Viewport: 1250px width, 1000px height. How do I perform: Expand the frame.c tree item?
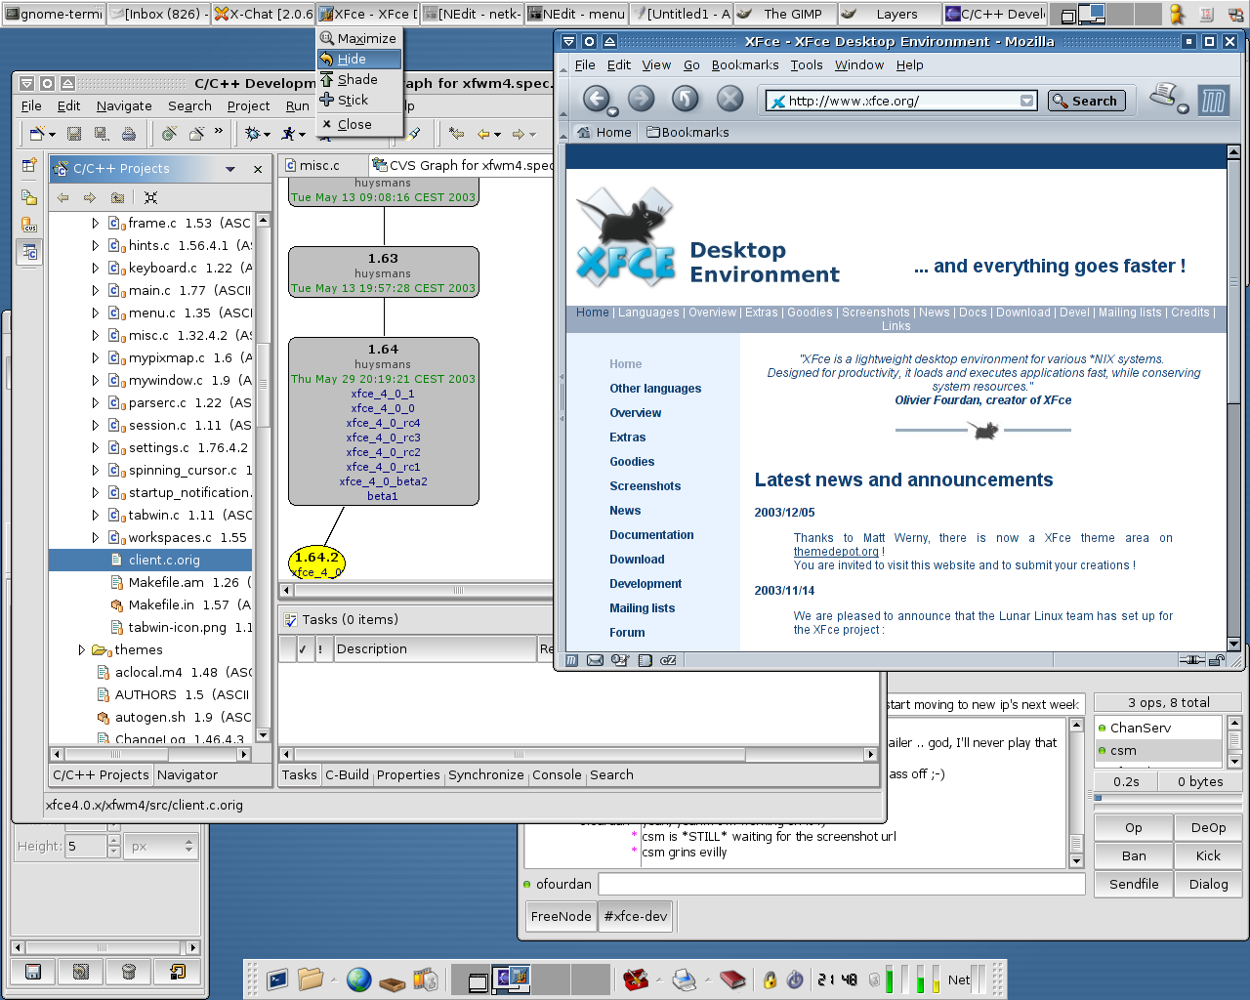pos(95,223)
